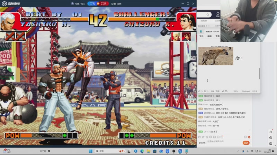This screenshot has height=155, width=277.
Task: Click chat message 独一档
Action: click(215, 126)
